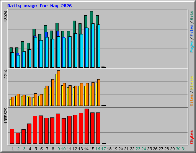196x153 pixels.
Task: Click day 19 on the x-axis
Action: pos(115,149)
